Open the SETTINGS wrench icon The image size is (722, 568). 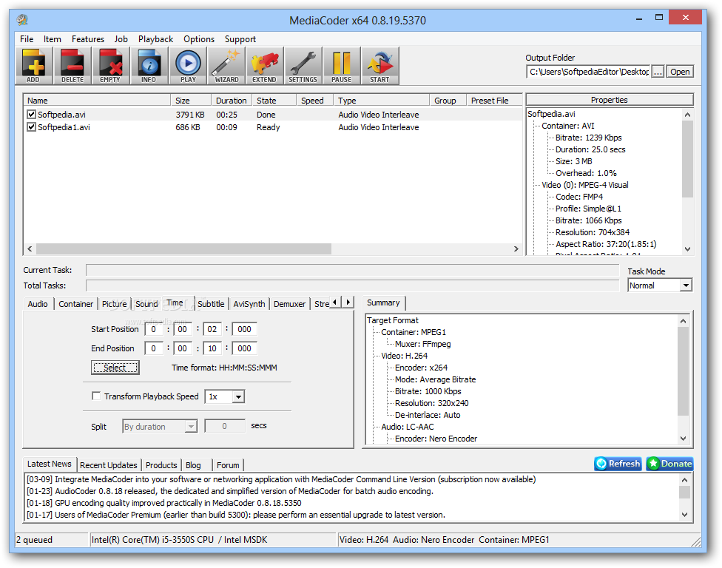[x=303, y=66]
